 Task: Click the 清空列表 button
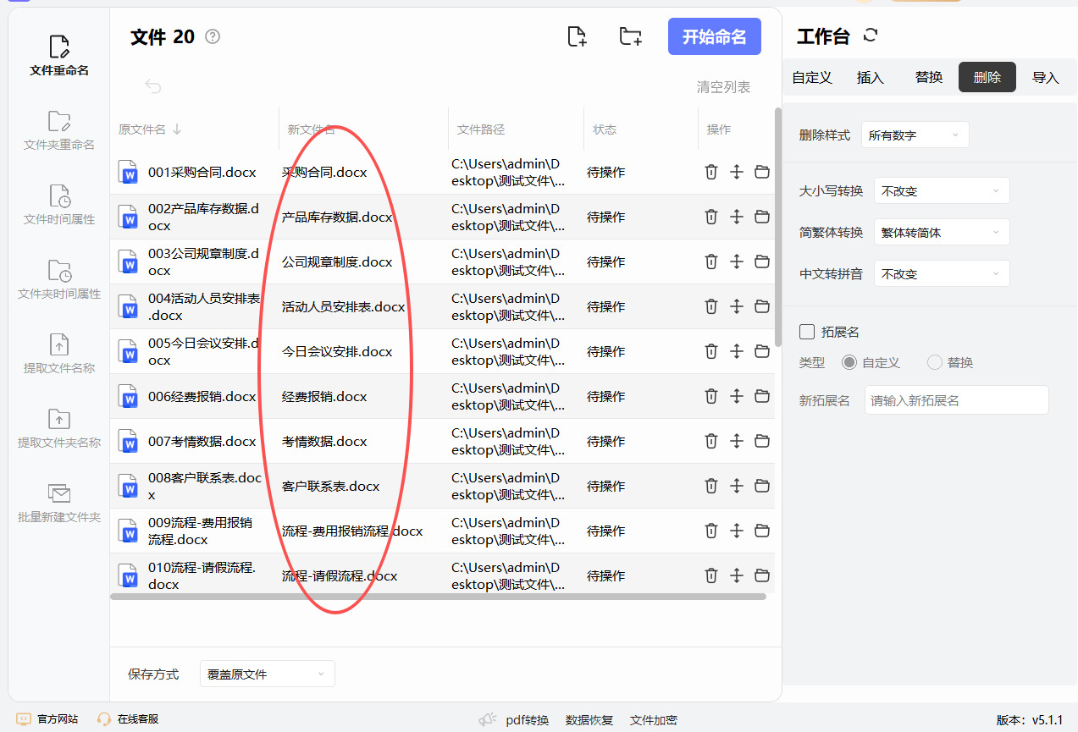point(723,86)
